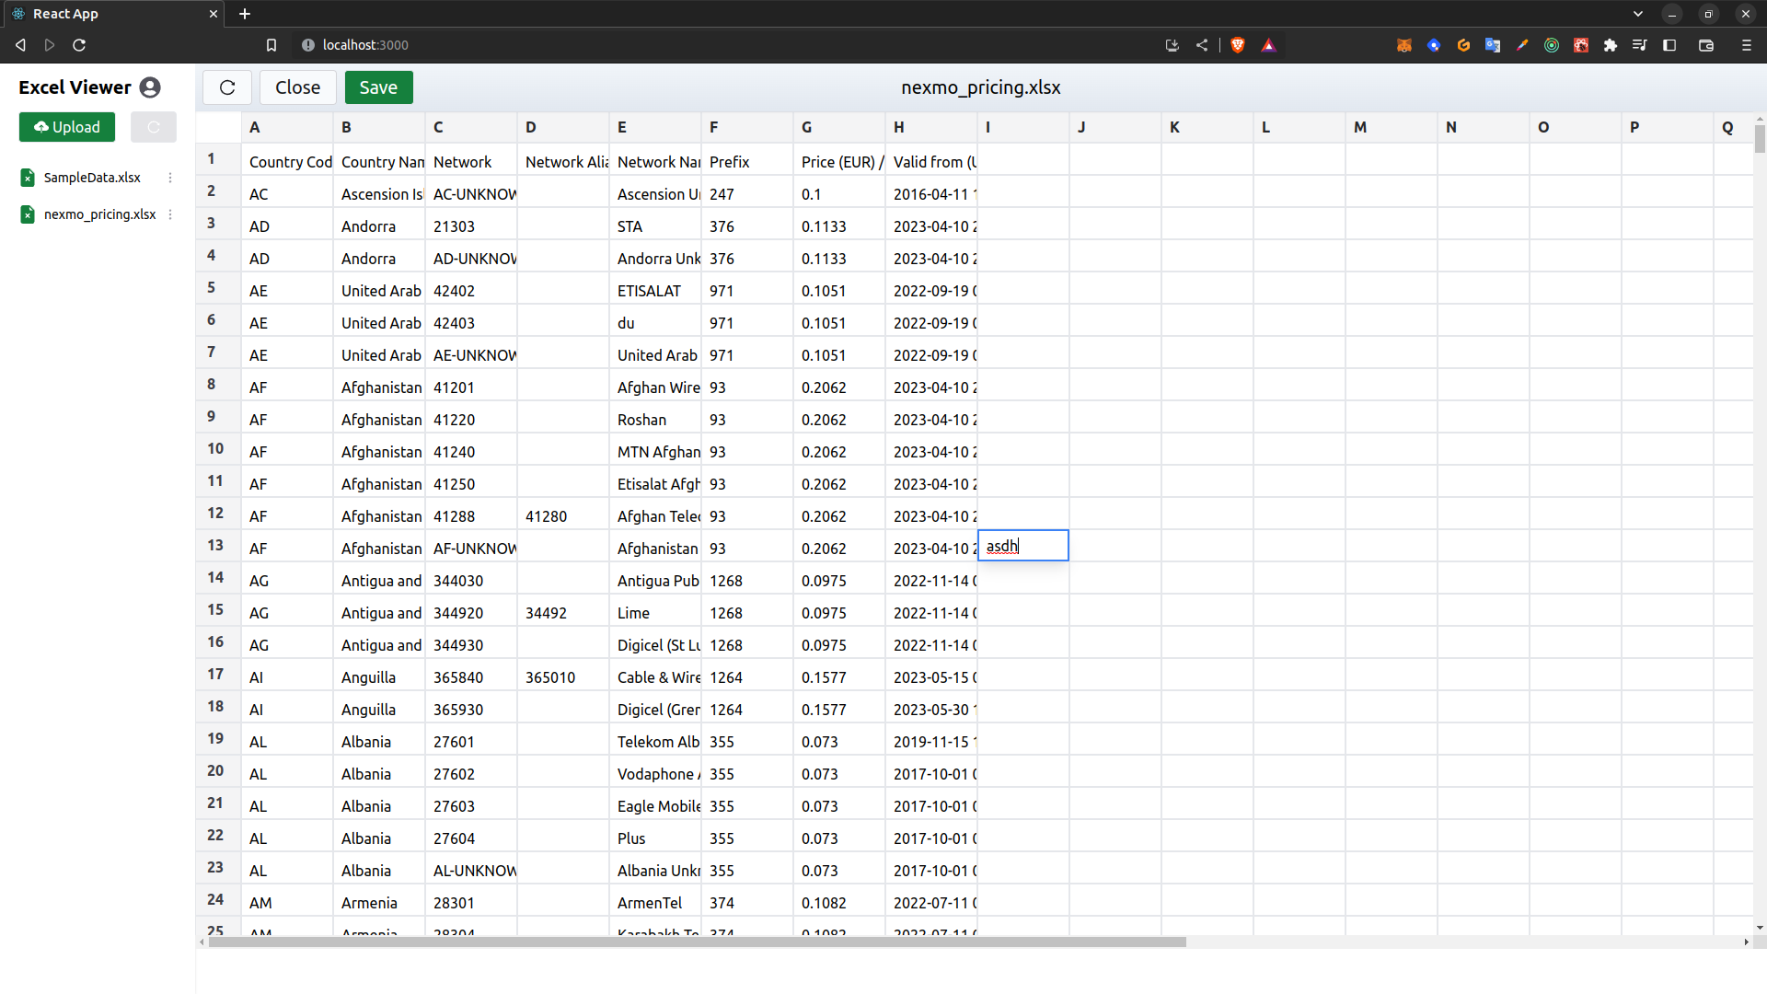Close the open spreadsheet file
1767x994 pixels.
297,87
